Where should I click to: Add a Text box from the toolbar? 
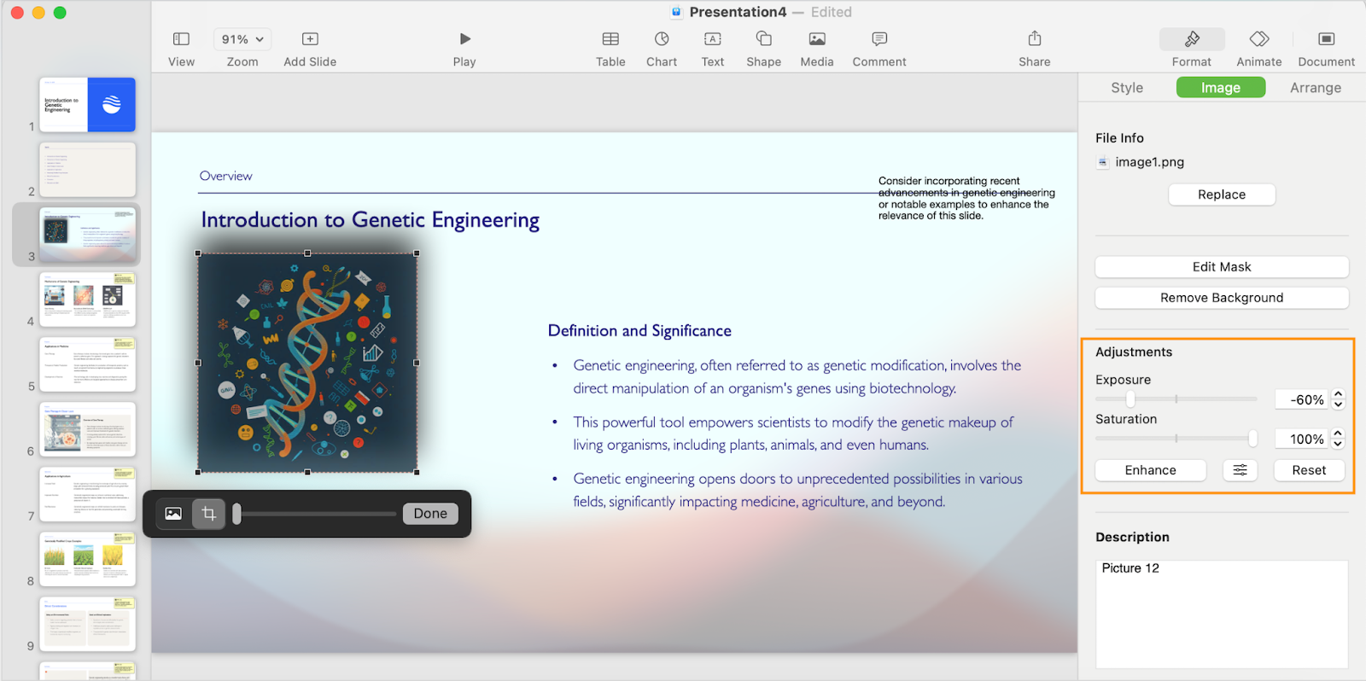(x=712, y=39)
